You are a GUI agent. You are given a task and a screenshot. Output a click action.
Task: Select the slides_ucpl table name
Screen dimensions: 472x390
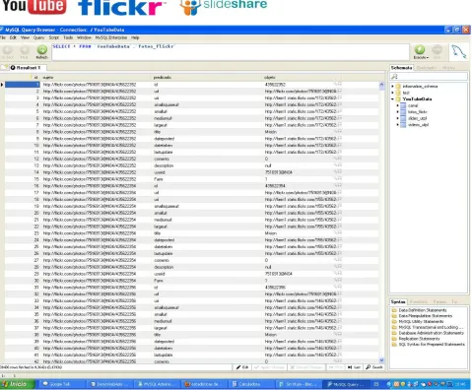pos(417,118)
